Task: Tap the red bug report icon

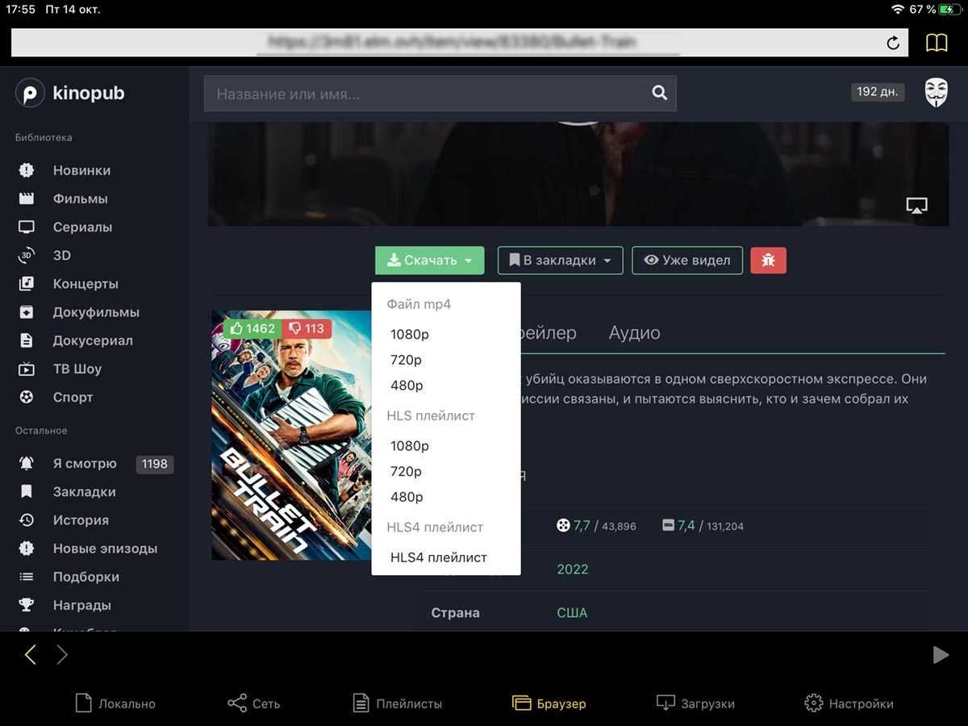Action: click(768, 261)
